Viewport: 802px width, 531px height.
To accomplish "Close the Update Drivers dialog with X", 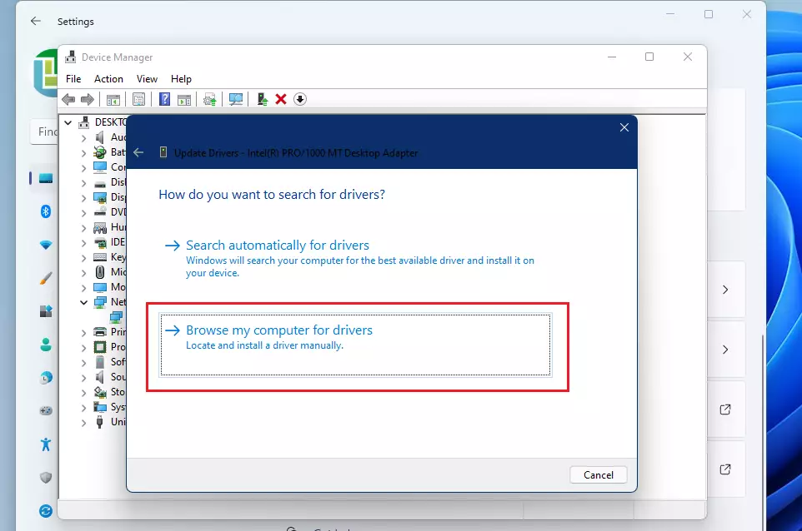I will click(624, 127).
